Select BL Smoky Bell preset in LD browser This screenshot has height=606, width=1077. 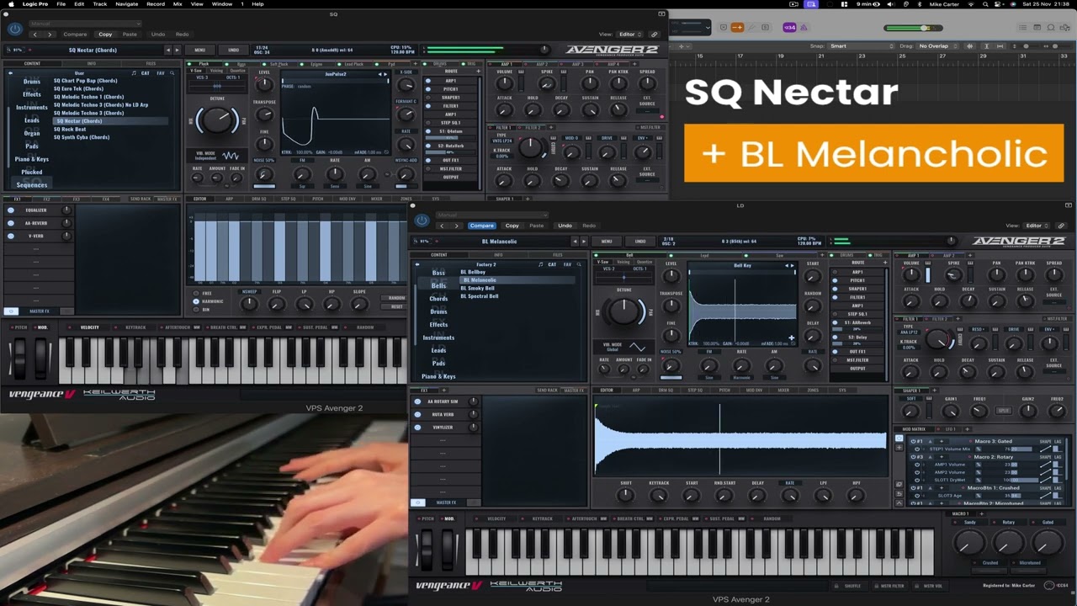(478, 288)
